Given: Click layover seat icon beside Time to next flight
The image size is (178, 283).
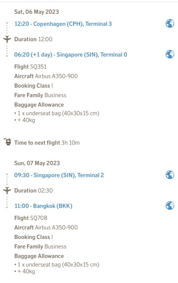Looking at the screenshot, I should coord(8,141).
